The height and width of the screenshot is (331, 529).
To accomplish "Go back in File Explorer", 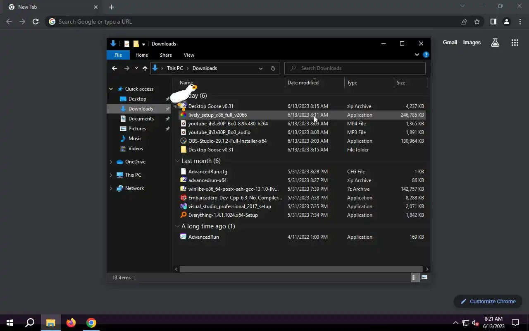I will pos(114,68).
